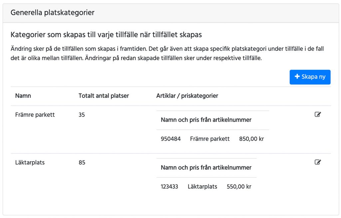Click the 850,00 kr price
Image resolution: width=341 pixels, height=218 pixels.
tap(251, 139)
